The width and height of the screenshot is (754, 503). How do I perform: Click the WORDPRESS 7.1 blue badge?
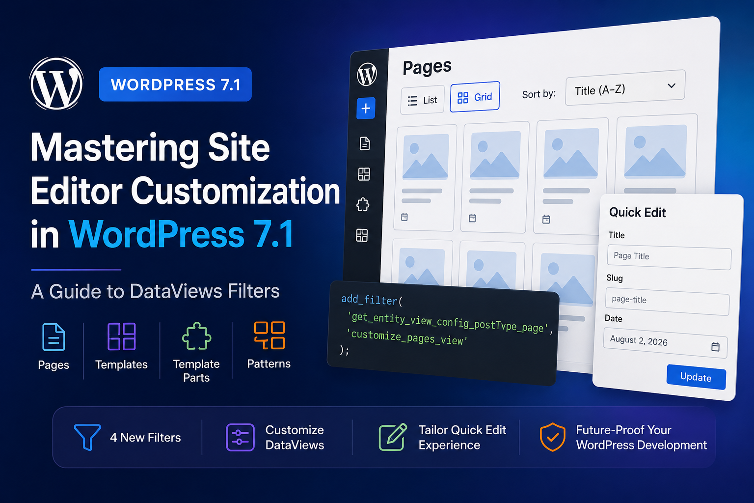click(x=175, y=84)
